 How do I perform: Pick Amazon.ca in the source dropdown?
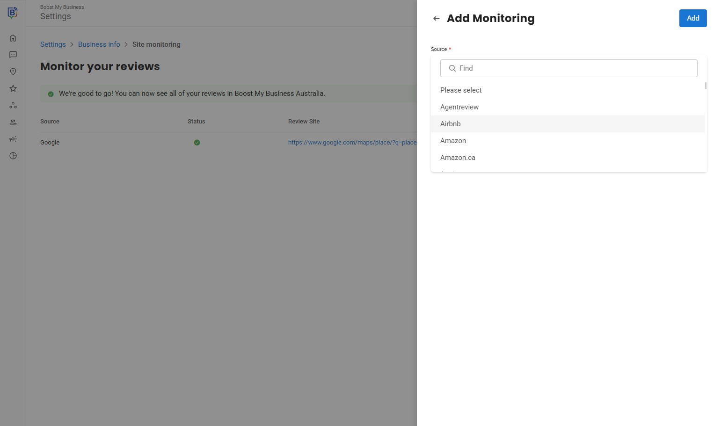[x=458, y=158]
